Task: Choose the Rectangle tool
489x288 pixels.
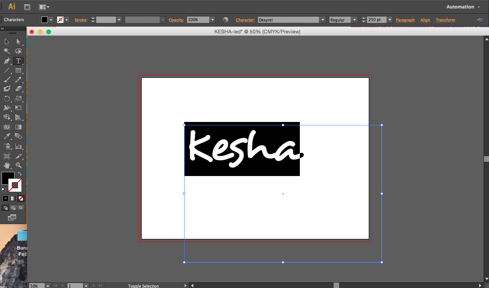Action: point(18,70)
